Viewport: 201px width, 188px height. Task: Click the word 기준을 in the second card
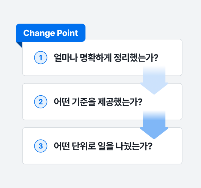point(84,102)
